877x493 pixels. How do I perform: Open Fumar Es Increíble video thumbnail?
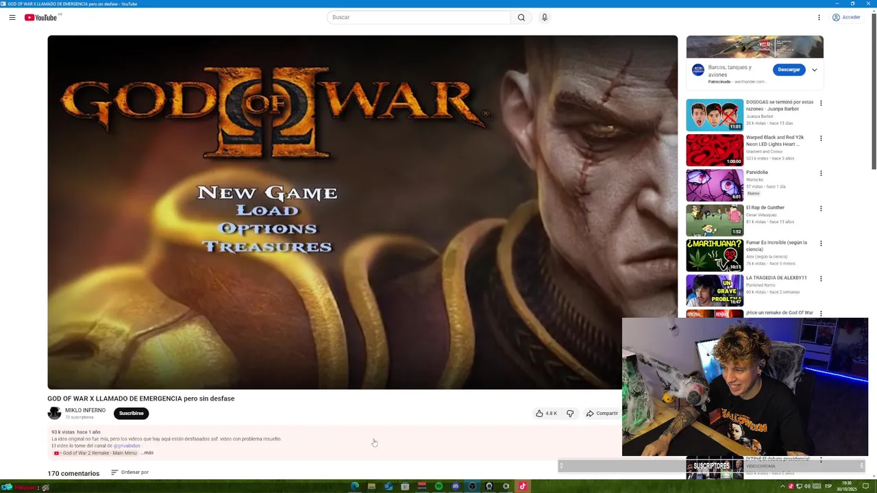(715, 255)
